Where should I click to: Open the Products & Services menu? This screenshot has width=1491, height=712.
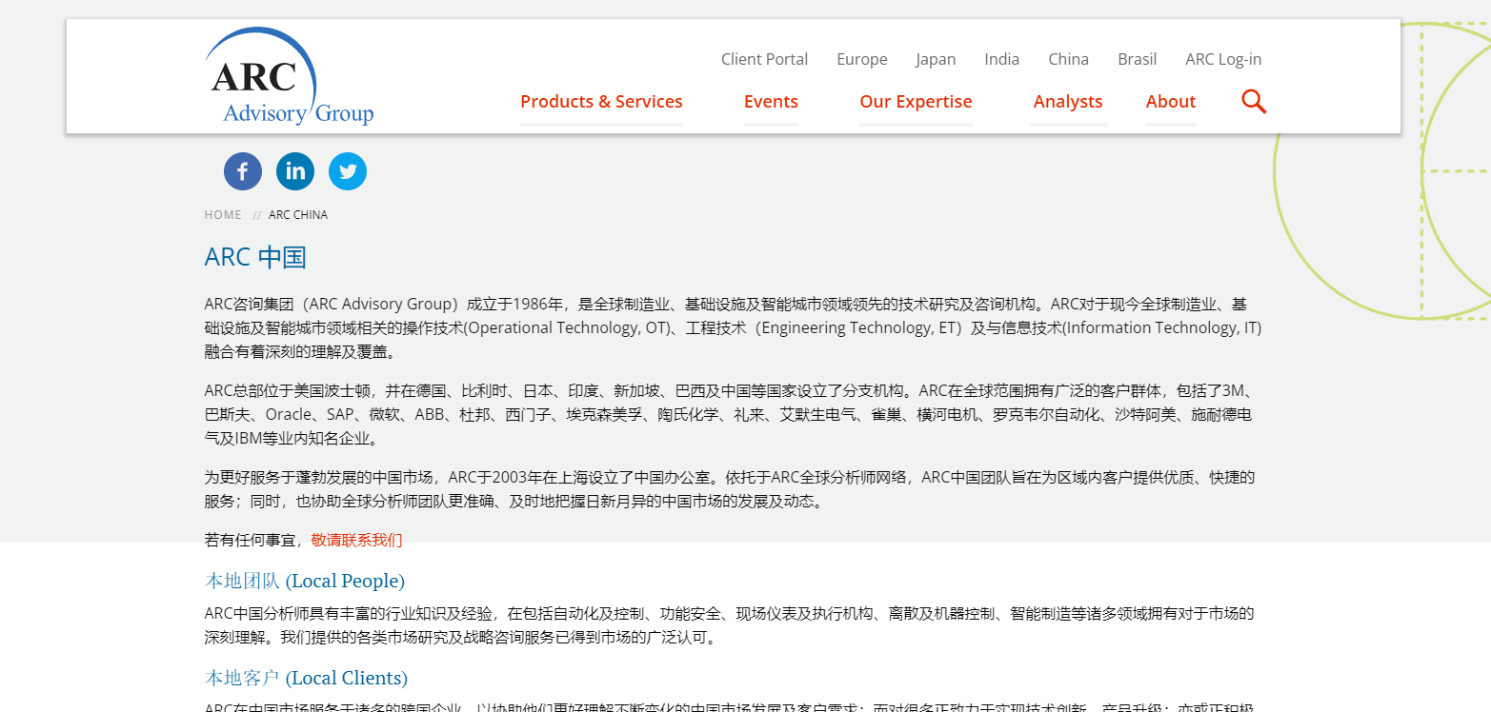click(x=601, y=102)
